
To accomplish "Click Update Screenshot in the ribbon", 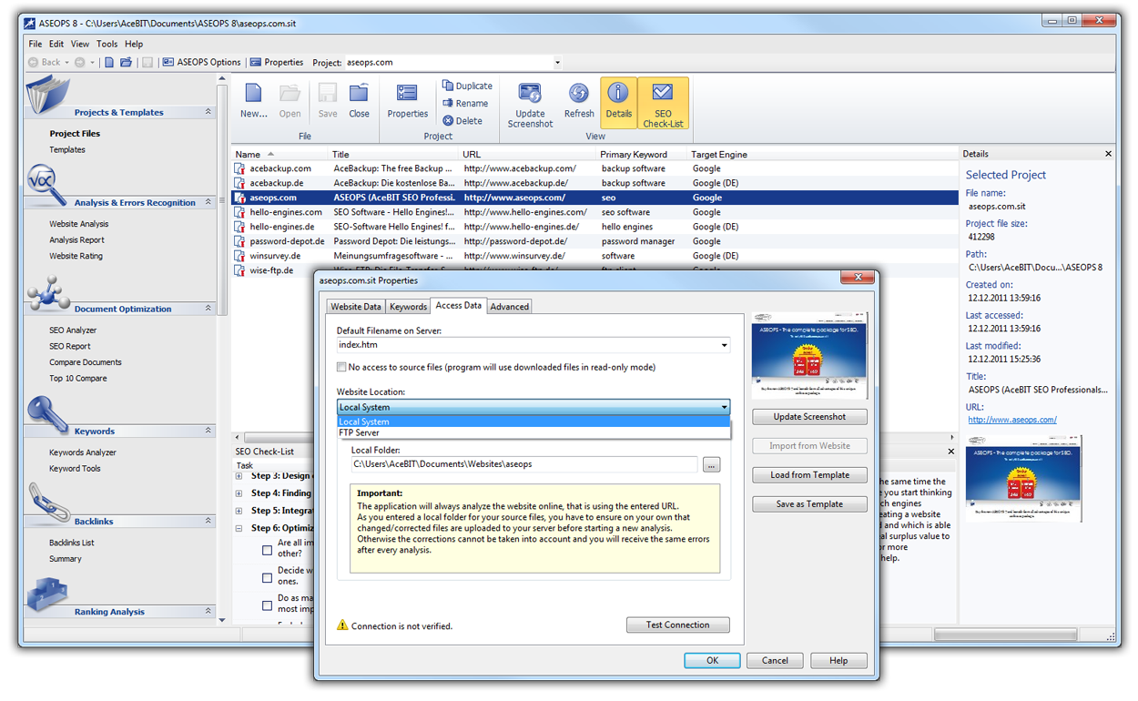I will point(530,104).
